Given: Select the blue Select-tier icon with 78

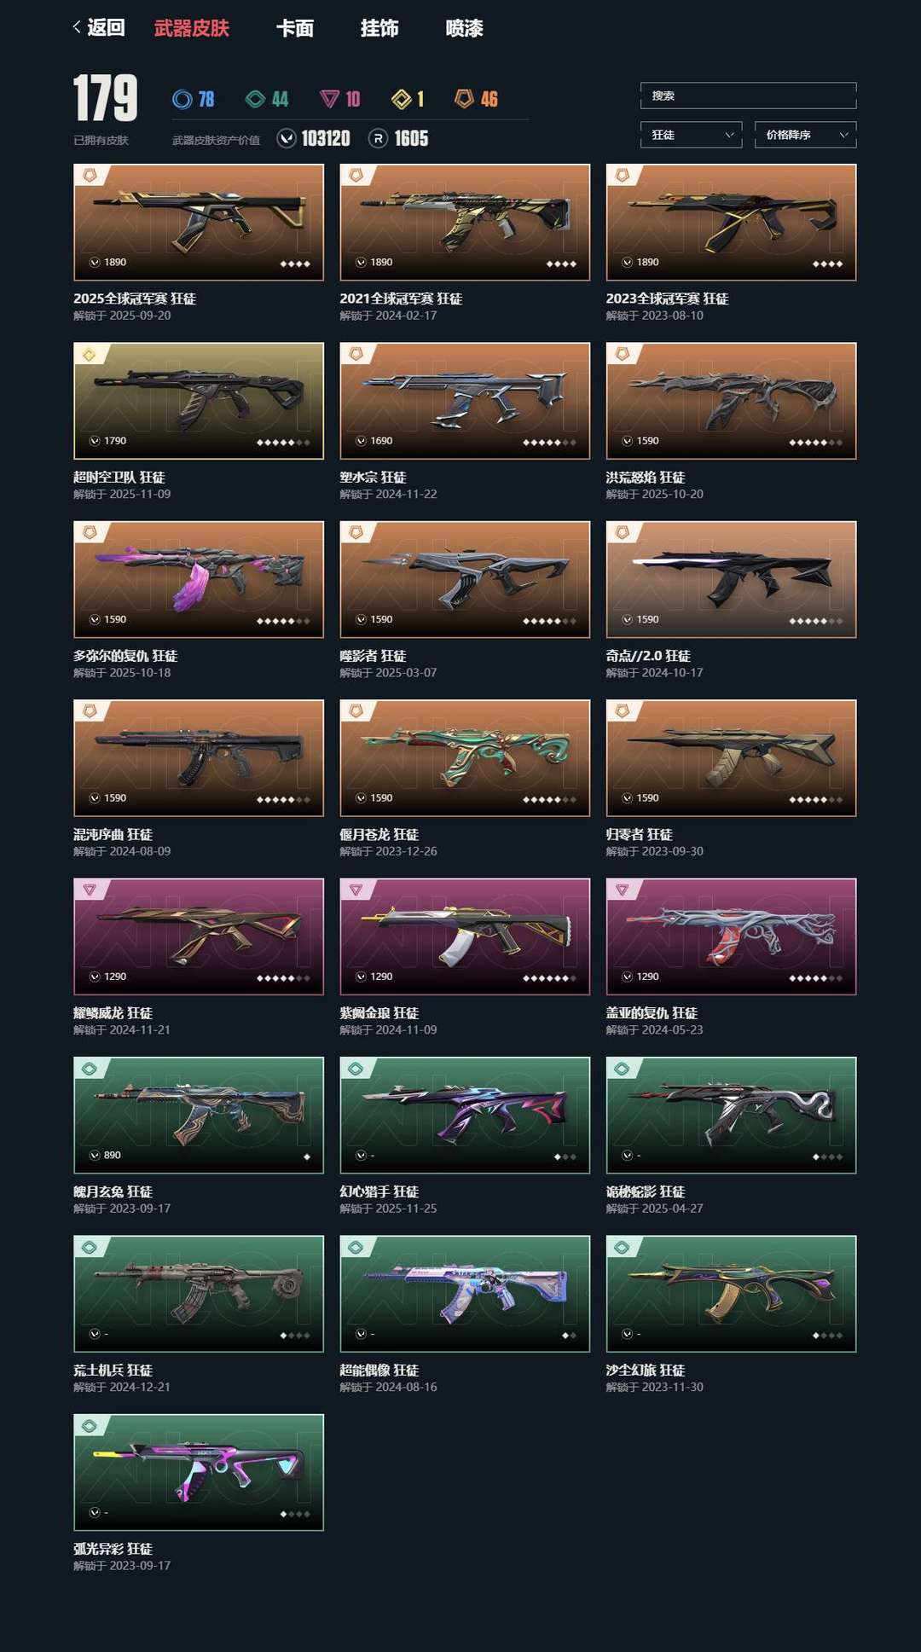Looking at the screenshot, I should coord(182,99).
